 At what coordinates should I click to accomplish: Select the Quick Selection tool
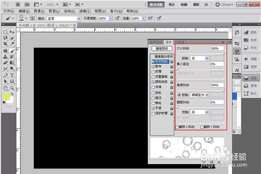coord(12,38)
